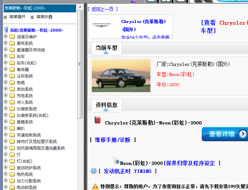Click the folder icon for 差速器及传动线

pyautogui.click(x=12, y=50)
